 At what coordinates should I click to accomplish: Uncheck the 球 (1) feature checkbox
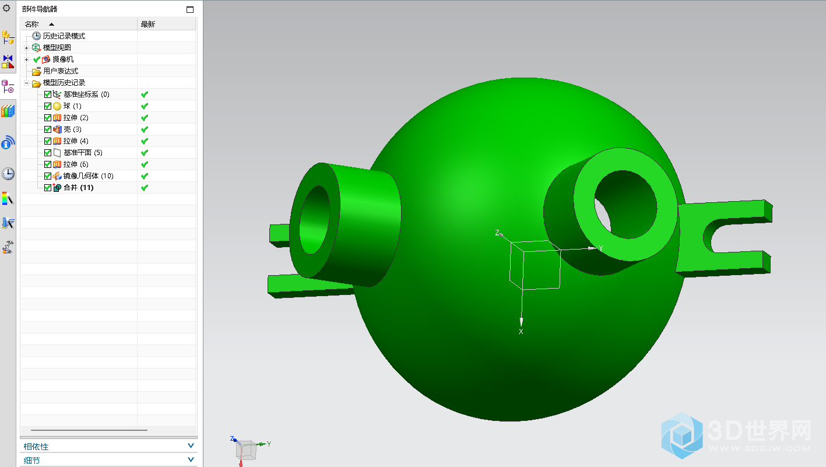tap(48, 106)
